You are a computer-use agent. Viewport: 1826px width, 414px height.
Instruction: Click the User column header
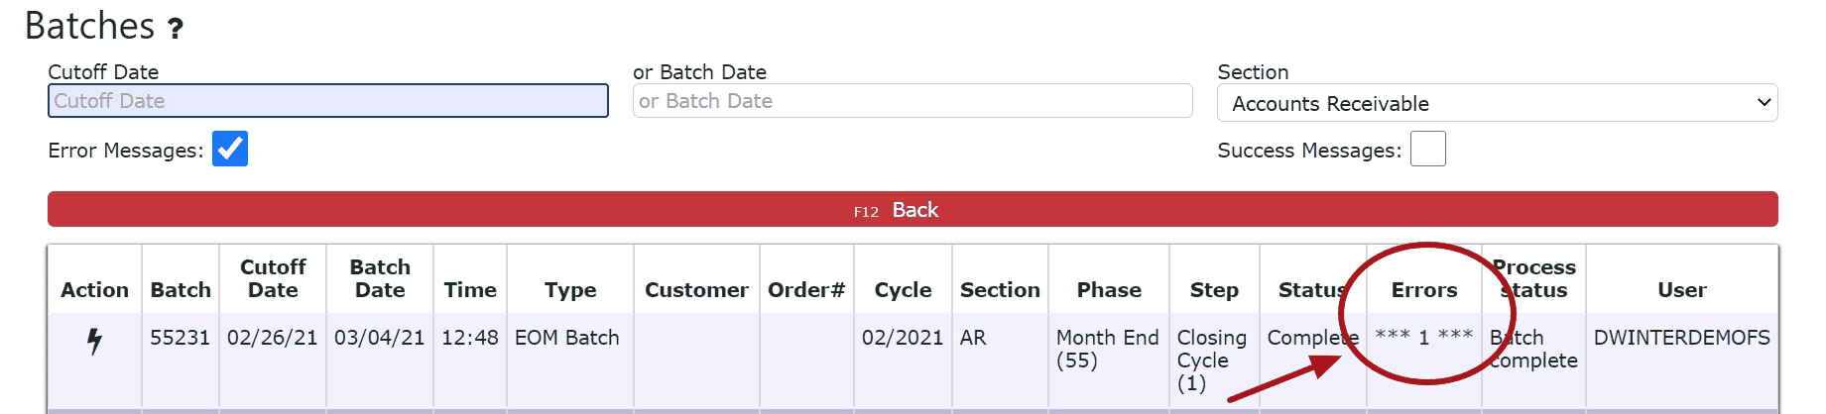click(x=1682, y=290)
